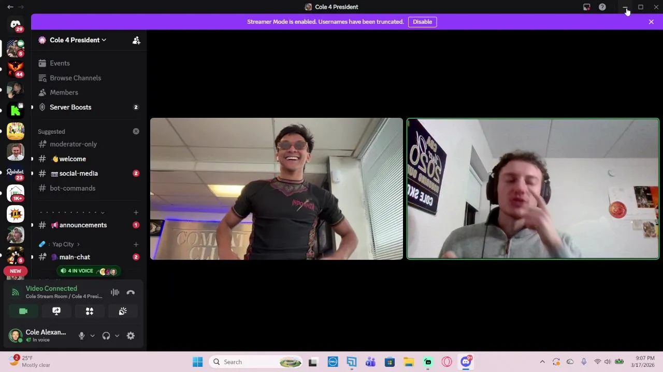Add channel to Yap City category

(136, 244)
